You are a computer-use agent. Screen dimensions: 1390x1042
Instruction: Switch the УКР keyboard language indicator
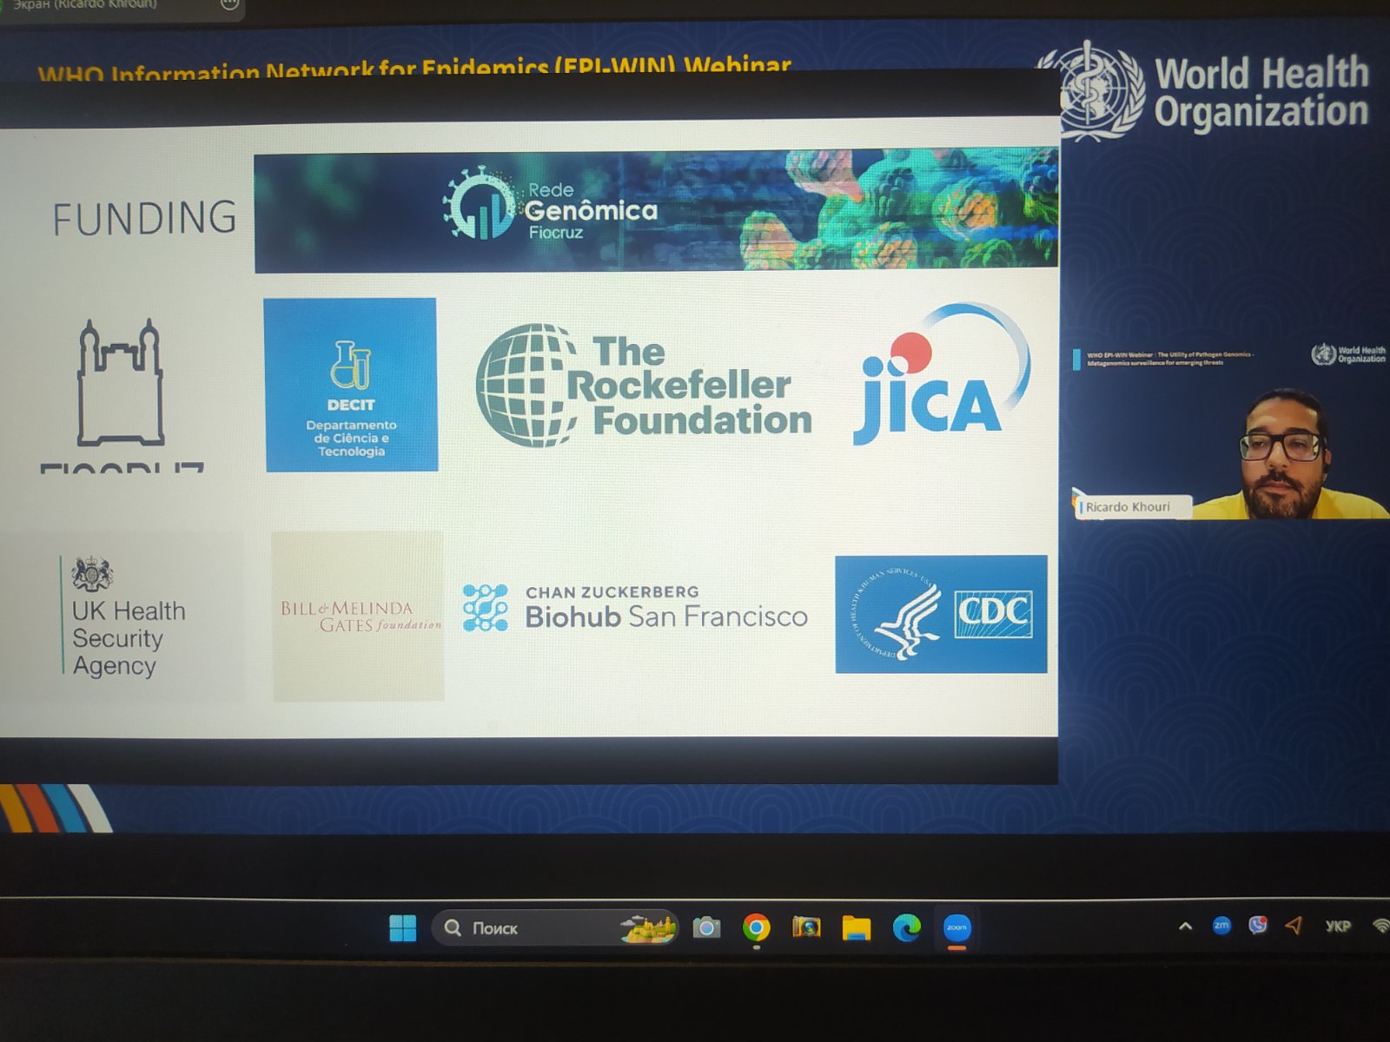click(1338, 927)
